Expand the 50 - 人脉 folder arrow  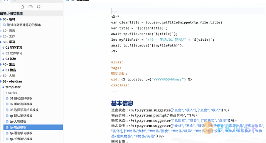pos(1,76)
